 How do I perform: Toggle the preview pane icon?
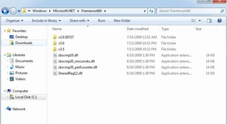coord(209,21)
